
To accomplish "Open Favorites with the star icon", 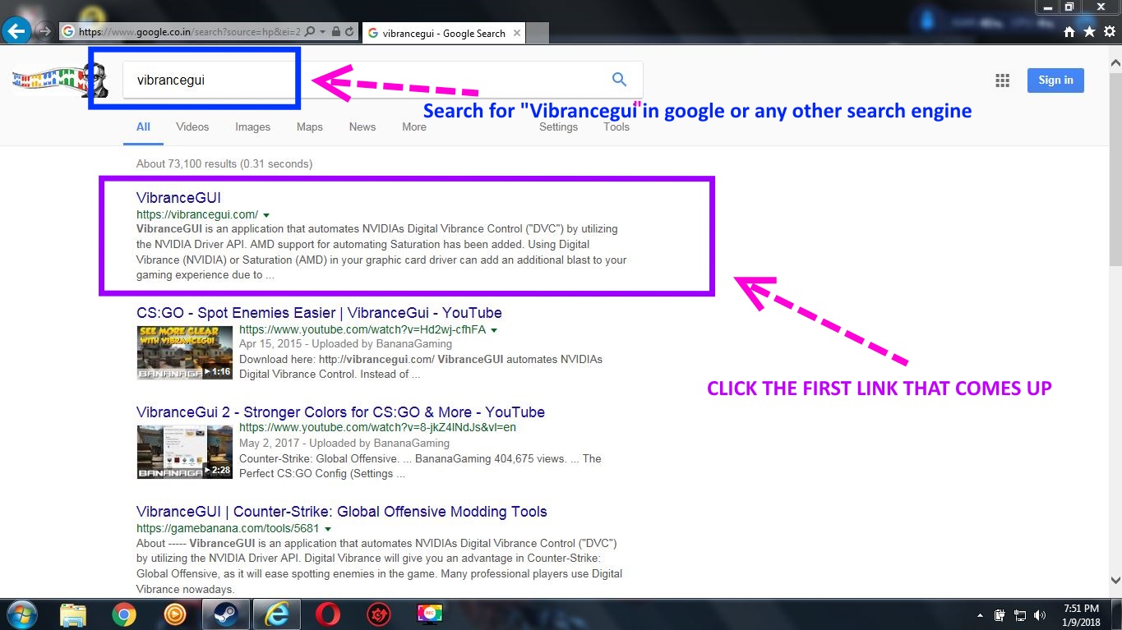I will click(1089, 32).
